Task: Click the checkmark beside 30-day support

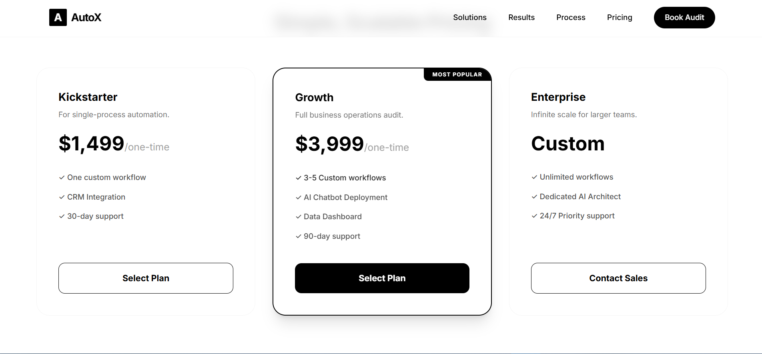Action: tap(62, 216)
